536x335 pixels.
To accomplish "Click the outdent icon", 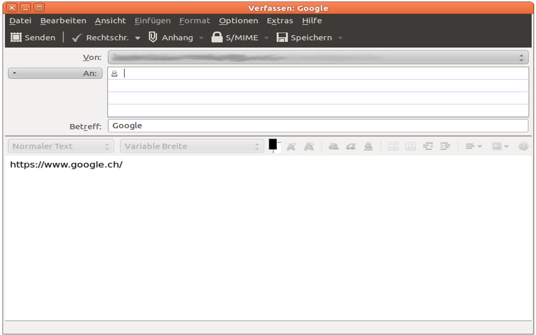I will pos(428,147).
